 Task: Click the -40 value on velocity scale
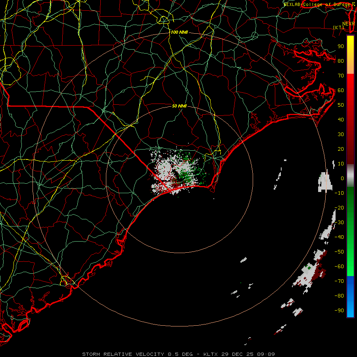tap(339, 237)
